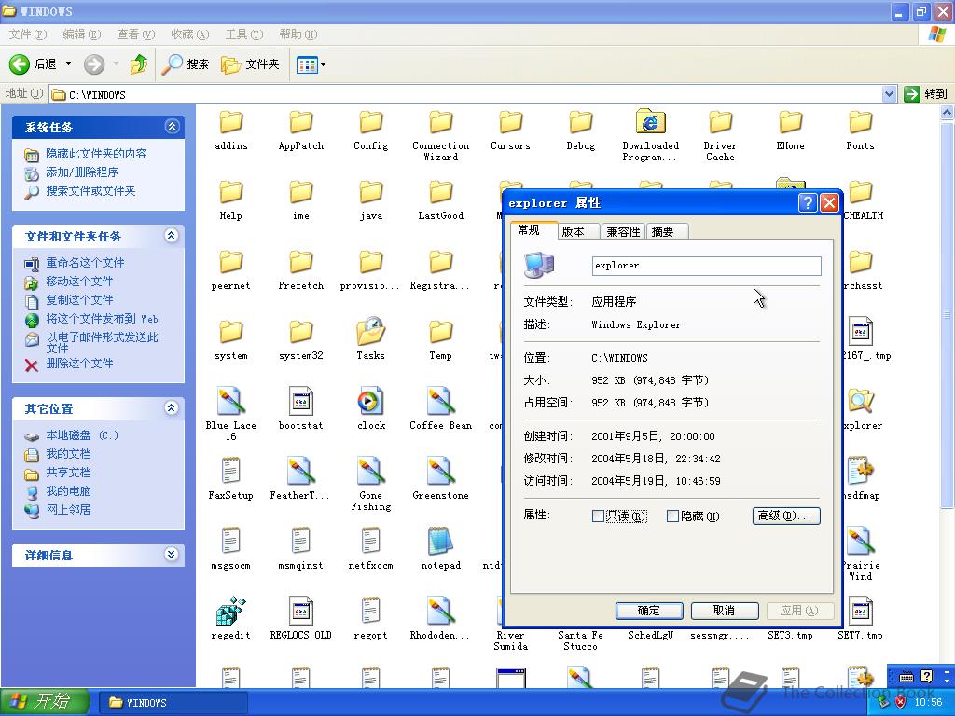
Task: Click Delete this file link
Action: 80,364
